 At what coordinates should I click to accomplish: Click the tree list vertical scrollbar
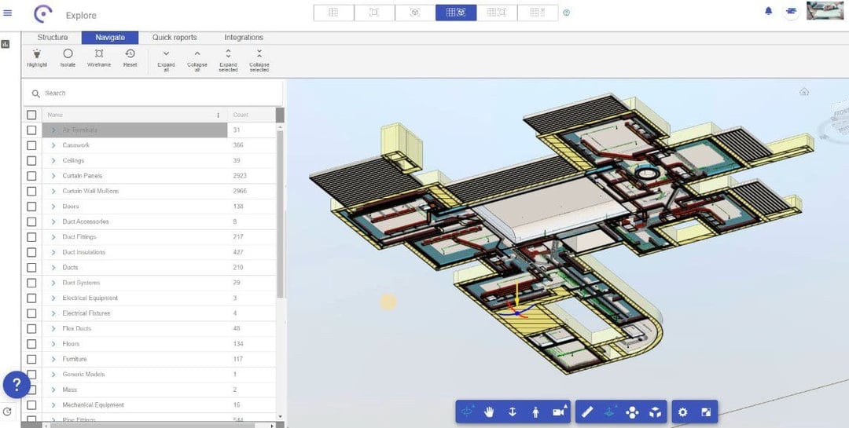click(x=280, y=214)
